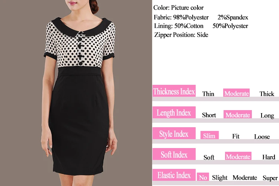
Task: Choose Loose in Style Index row
Action: (262, 137)
